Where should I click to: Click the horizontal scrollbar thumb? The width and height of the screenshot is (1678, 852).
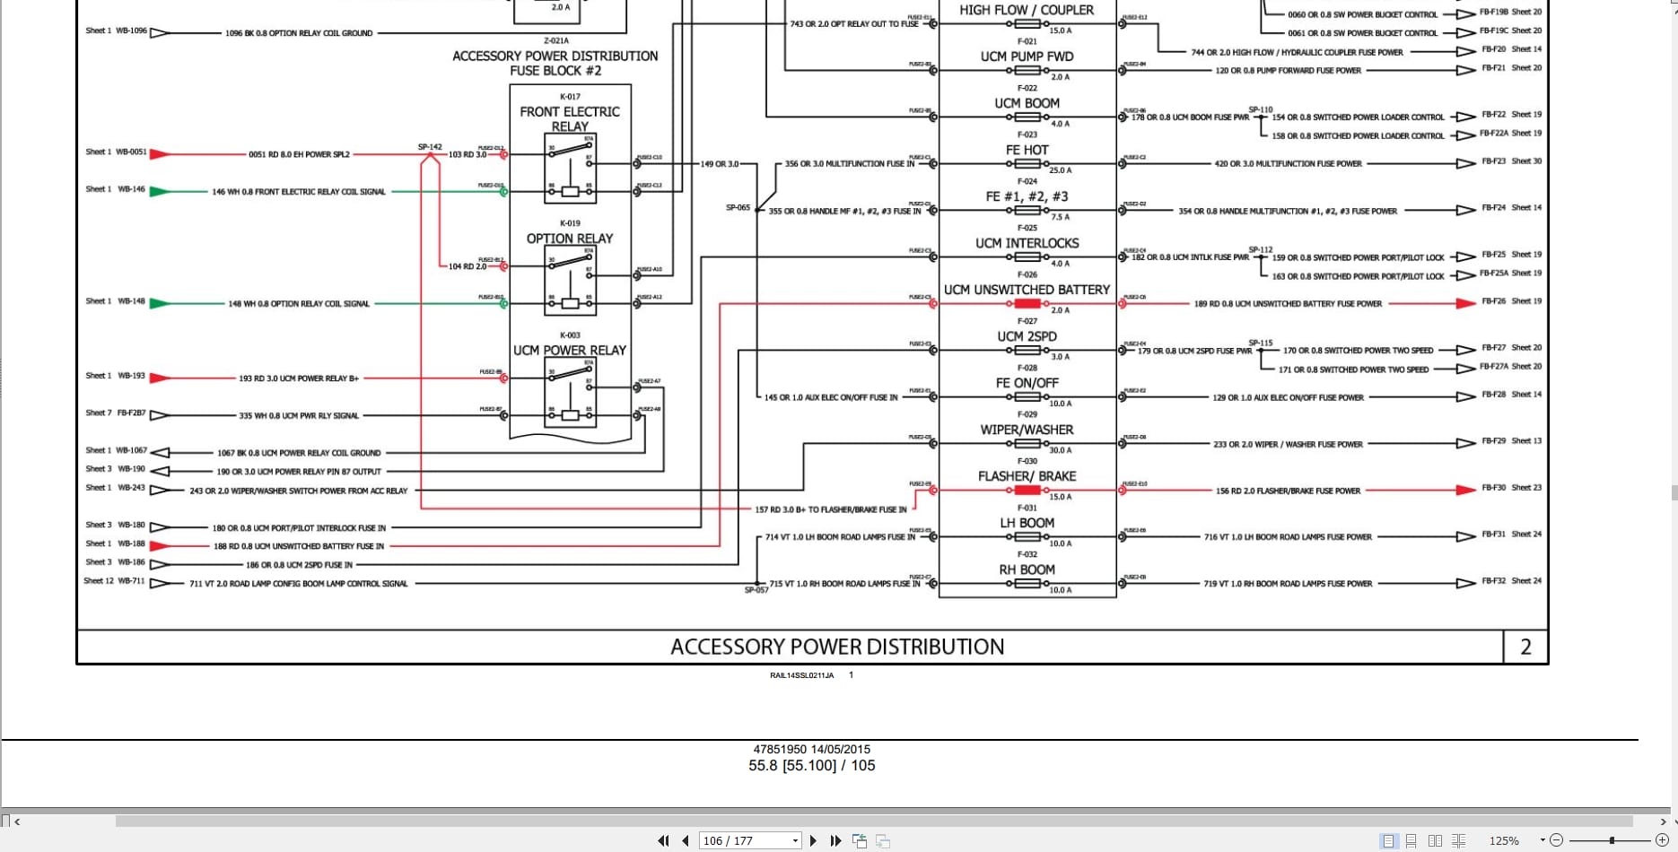(873, 821)
